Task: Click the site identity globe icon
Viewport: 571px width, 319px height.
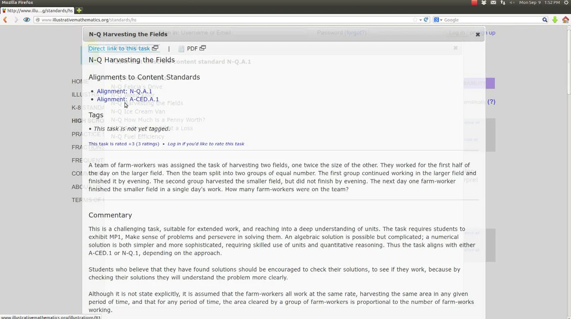Action: (x=37, y=20)
